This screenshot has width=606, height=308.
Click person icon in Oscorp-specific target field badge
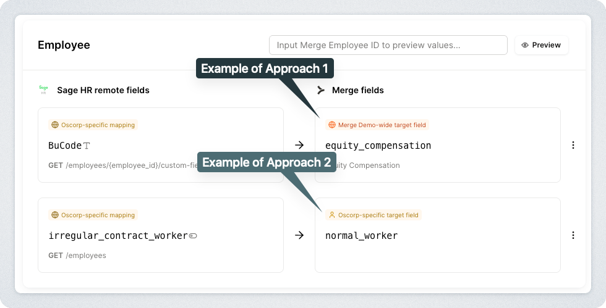click(332, 215)
